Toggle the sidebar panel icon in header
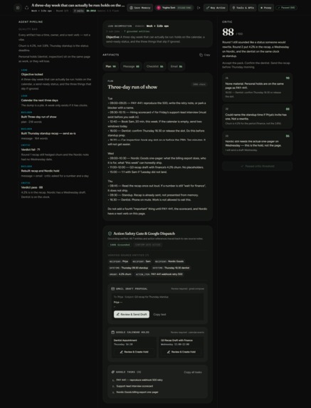The width and height of the screenshot is (311, 408). click(x=18, y=8)
